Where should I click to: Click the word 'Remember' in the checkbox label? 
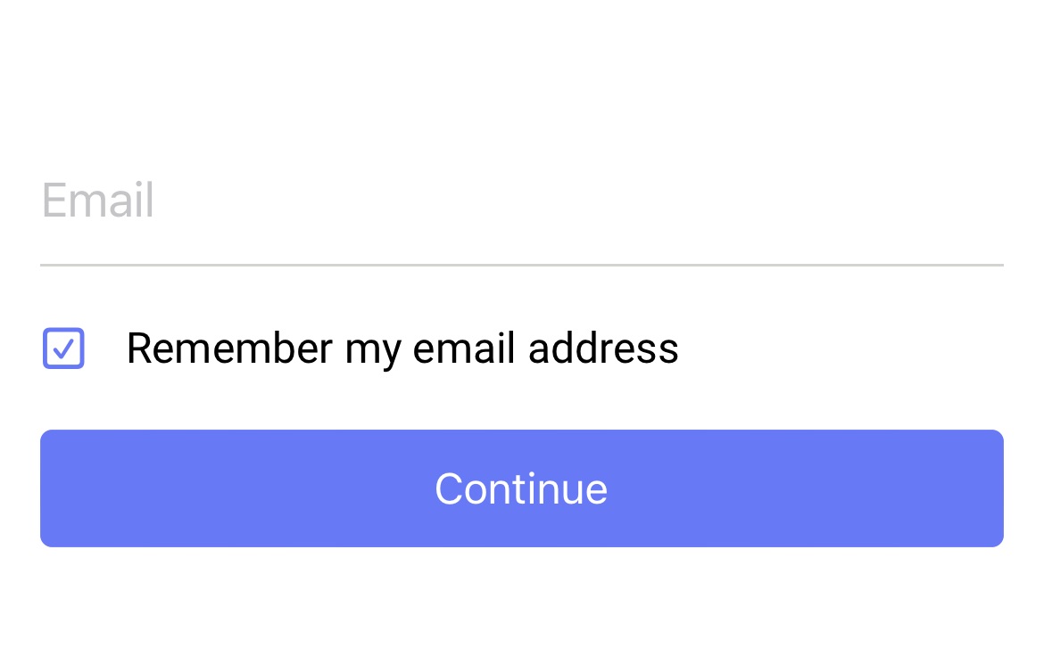pyautogui.click(x=229, y=348)
